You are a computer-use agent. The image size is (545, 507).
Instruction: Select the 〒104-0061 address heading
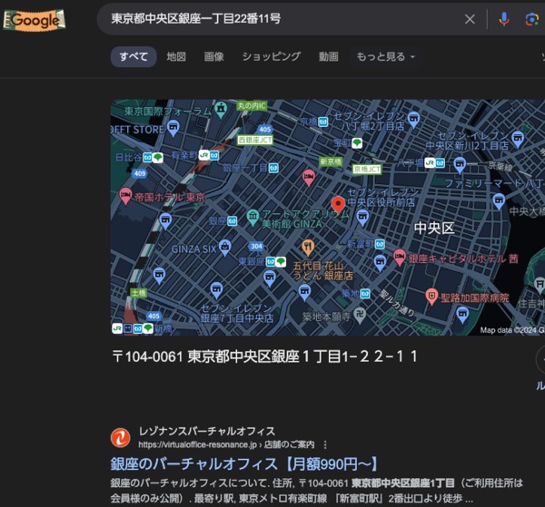pyautogui.click(x=265, y=356)
